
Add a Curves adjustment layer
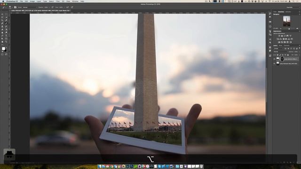coord(285,36)
